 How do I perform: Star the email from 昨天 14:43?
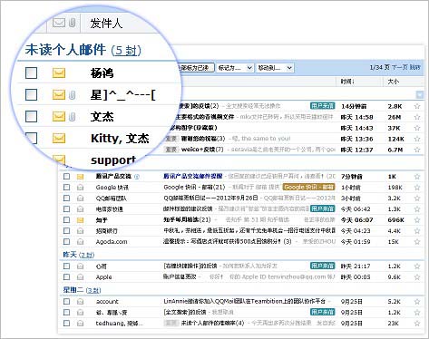(x=417, y=128)
